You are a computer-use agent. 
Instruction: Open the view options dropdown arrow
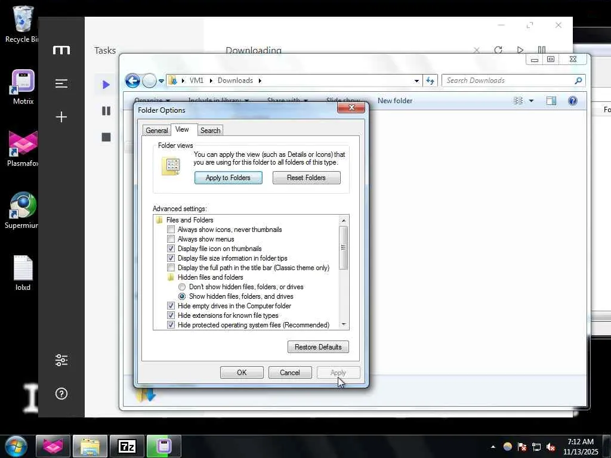click(x=531, y=101)
